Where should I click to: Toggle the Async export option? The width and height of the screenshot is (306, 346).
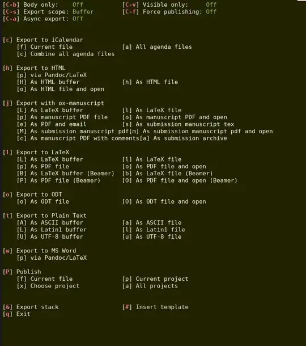click(x=42, y=19)
